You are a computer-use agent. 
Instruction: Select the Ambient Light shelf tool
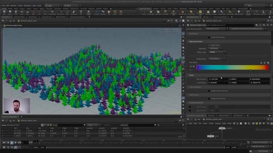point(239,12)
